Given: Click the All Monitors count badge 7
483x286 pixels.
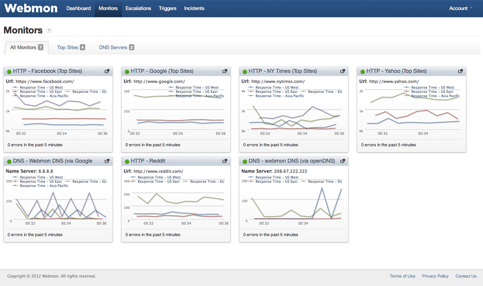Looking at the screenshot, I should 40,47.
